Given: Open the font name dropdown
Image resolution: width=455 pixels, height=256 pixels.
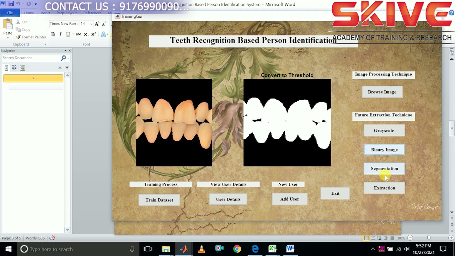Looking at the screenshot, I should coord(78,24).
